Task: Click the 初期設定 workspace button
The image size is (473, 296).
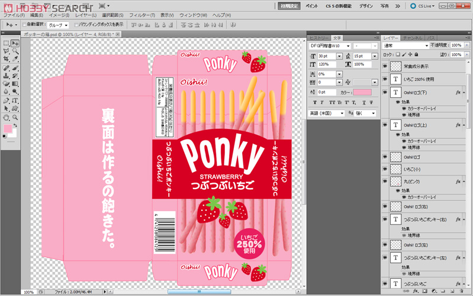Action: tap(289, 6)
